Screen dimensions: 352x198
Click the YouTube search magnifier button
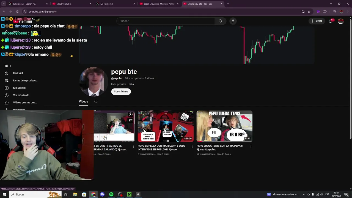[220, 21]
